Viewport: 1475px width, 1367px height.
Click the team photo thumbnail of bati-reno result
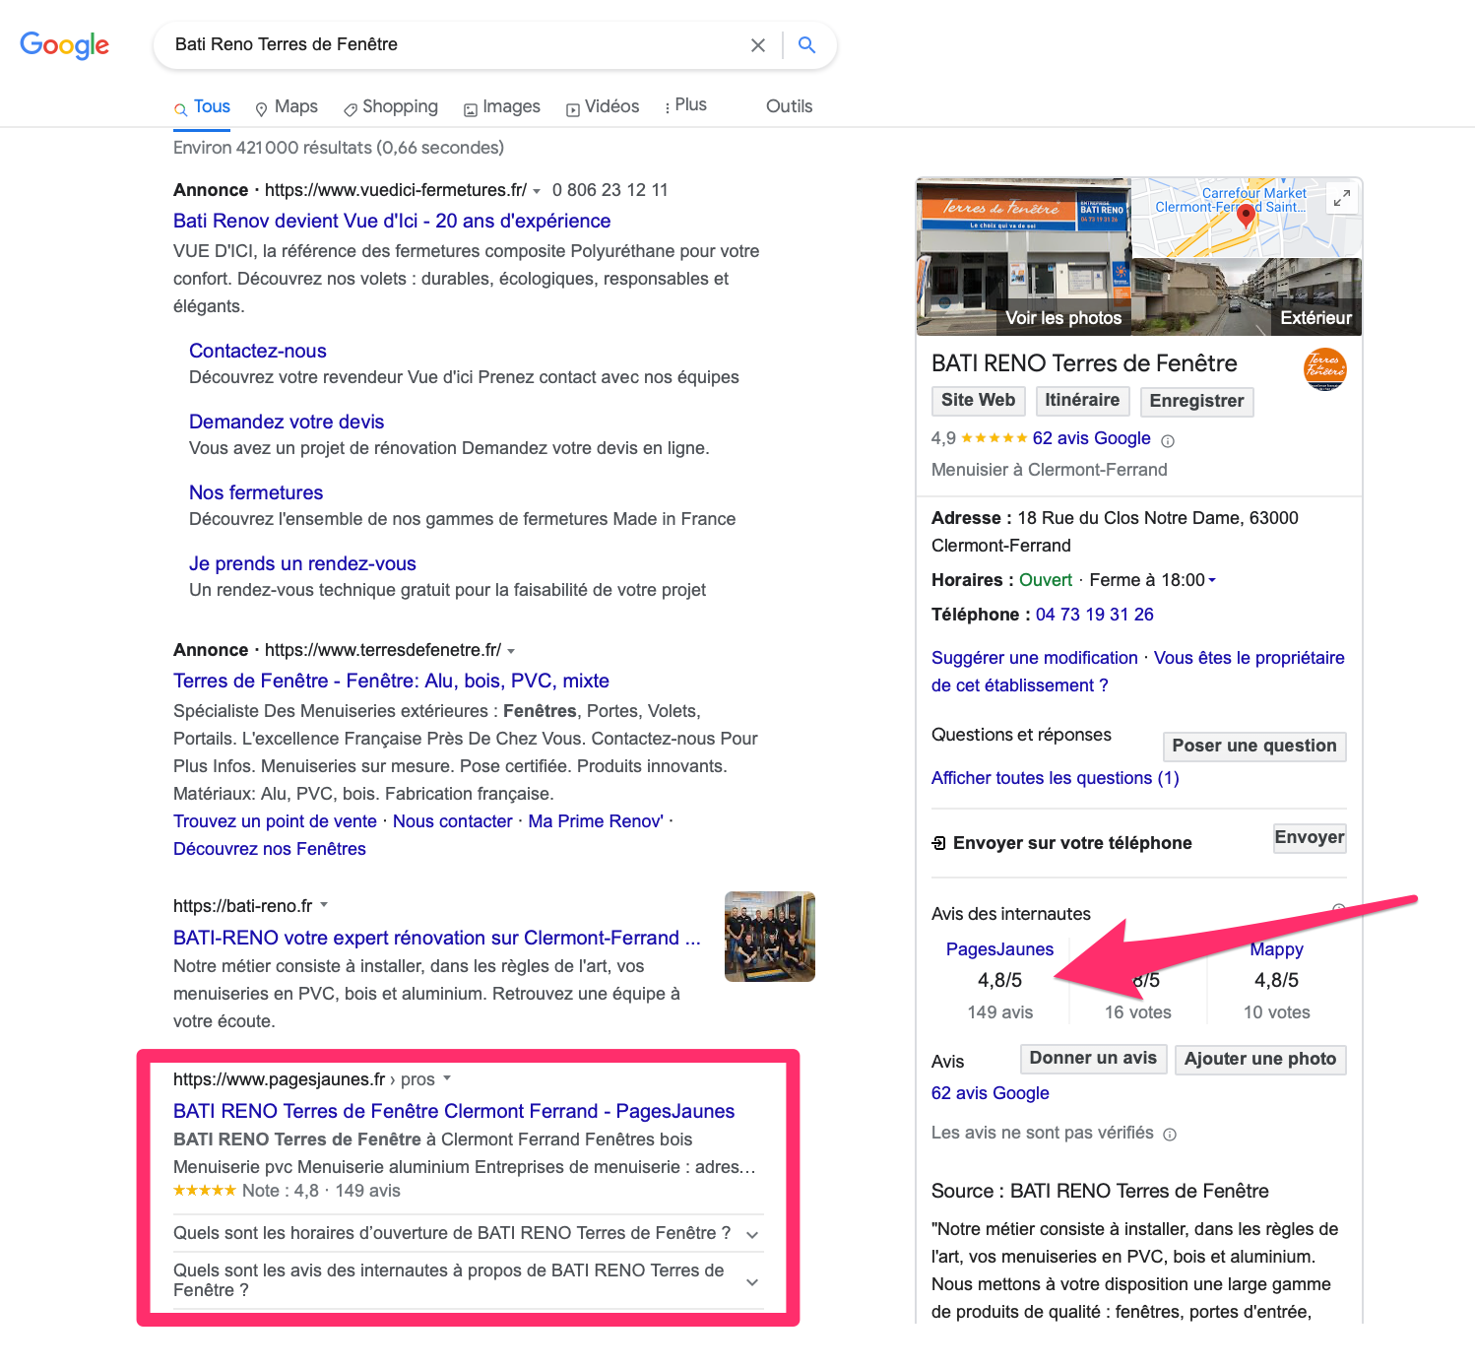[x=769, y=937]
